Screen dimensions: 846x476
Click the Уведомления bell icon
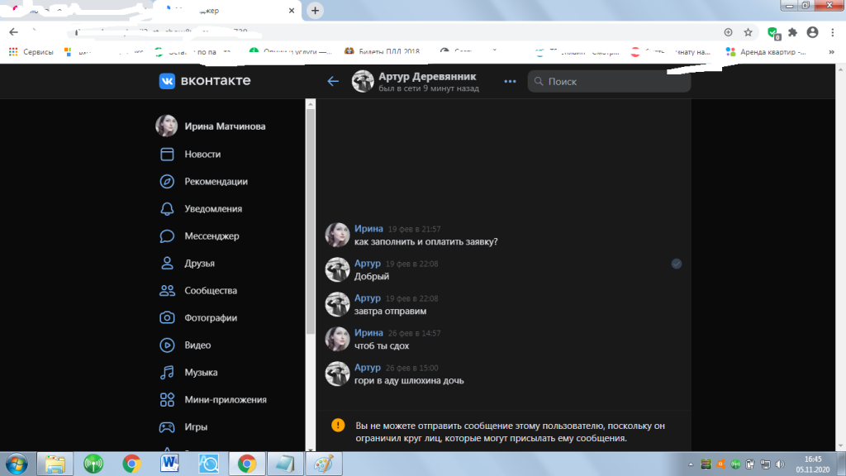(x=167, y=209)
